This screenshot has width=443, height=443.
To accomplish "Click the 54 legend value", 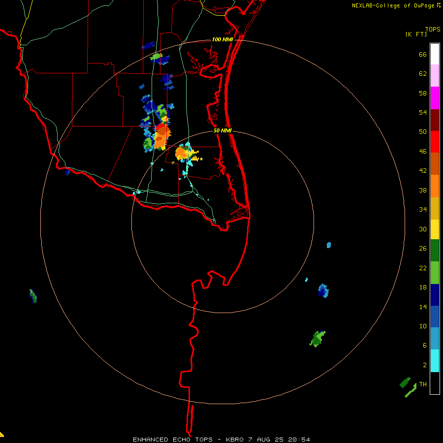I will [423, 112].
